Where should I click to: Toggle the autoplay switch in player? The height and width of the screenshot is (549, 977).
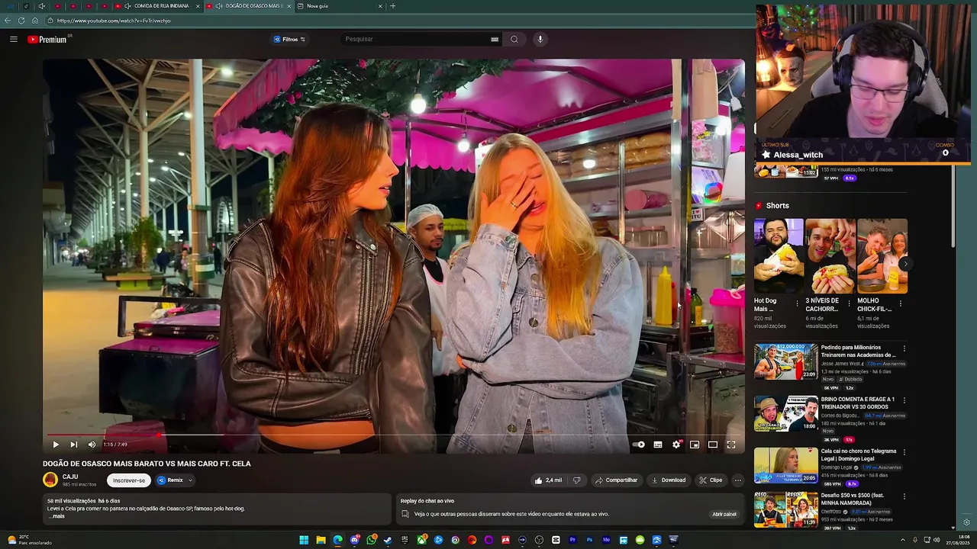click(639, 445)
